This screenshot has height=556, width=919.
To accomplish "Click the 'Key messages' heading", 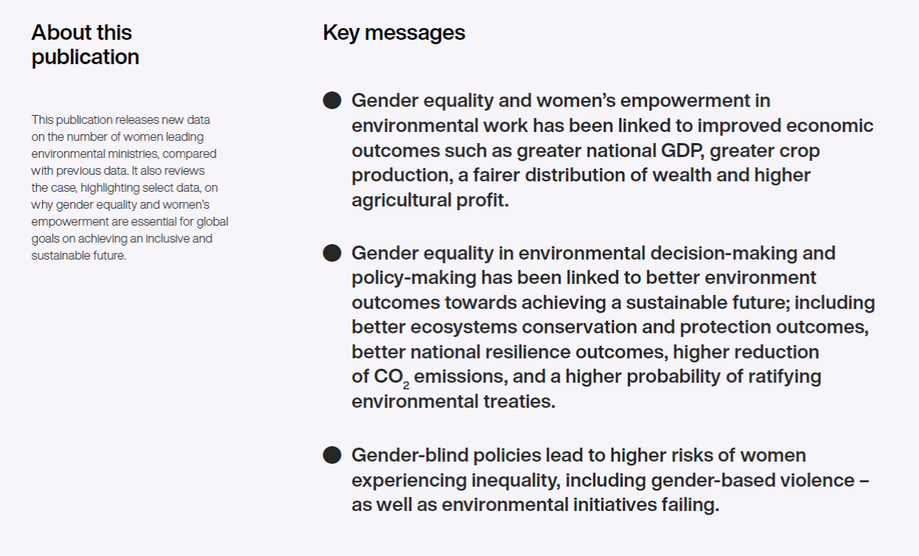I will [x=394, y=33].
